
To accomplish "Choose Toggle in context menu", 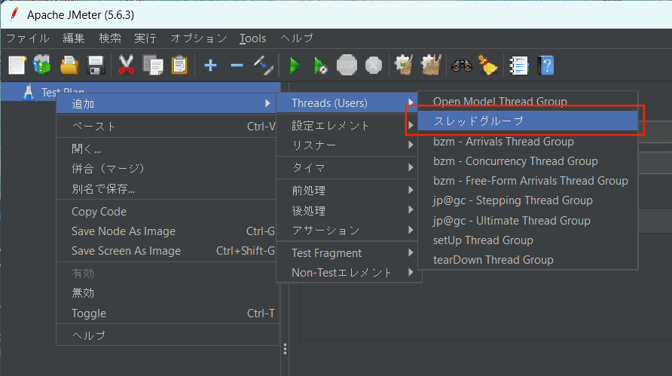I will 166,313.
